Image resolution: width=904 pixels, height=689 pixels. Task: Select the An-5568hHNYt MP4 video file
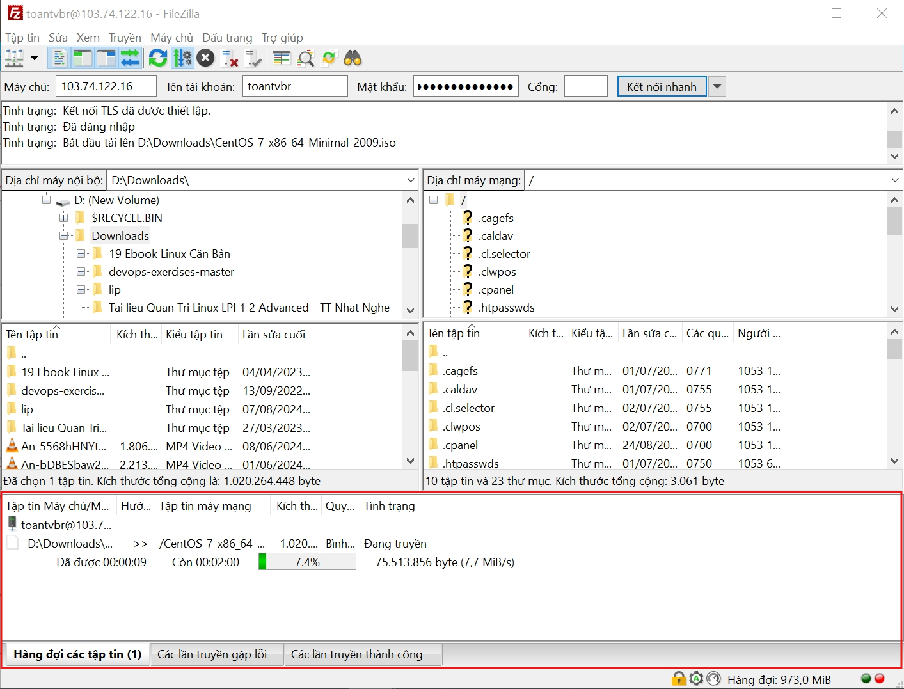click(x=157, y=447)
